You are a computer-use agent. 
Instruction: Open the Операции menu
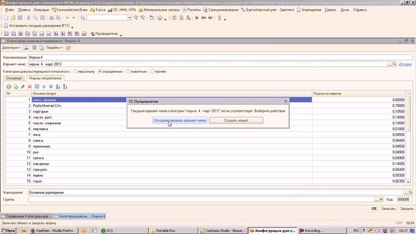tap(42, 10)
